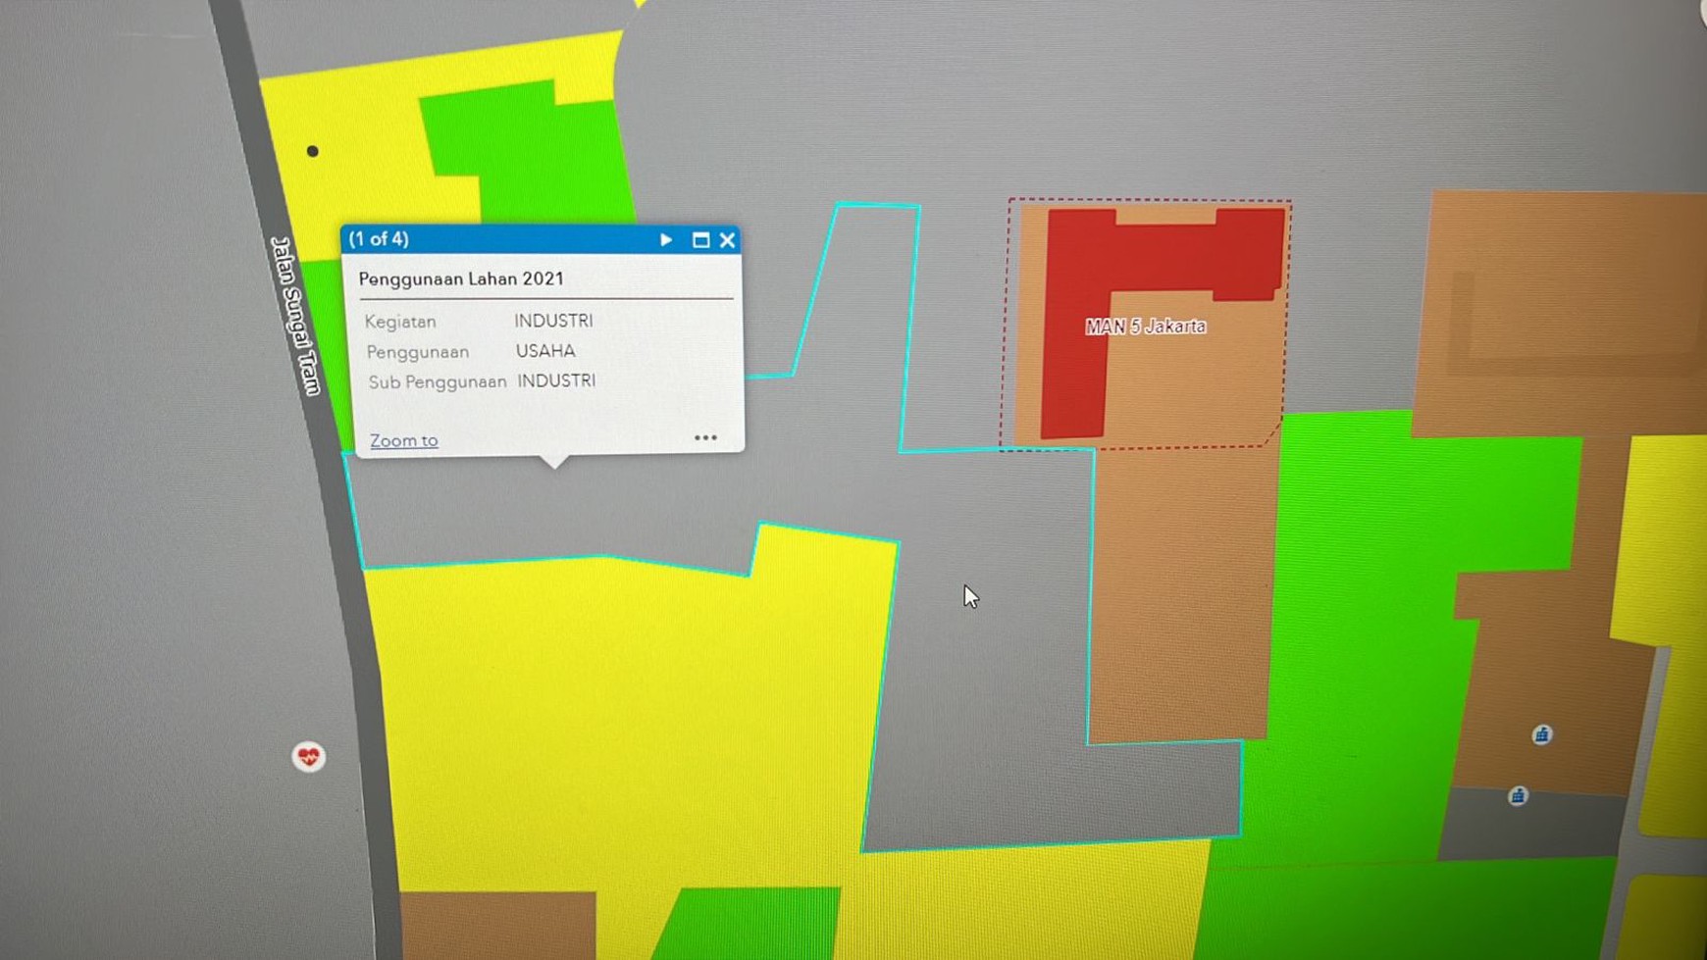Click the upper blue building marker
Screen dimensions: 1707x960
click(1542, 734)
